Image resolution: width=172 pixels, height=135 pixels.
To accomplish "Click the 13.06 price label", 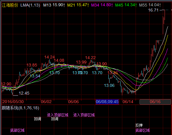I will [x=109, y=85].
